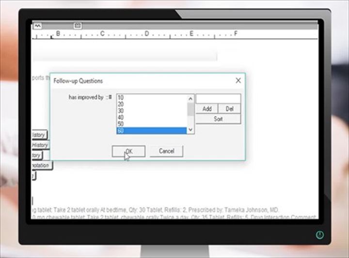Sort the list with Sort button
Viewport: 349px width, 258px height.
tap(218, 119)
